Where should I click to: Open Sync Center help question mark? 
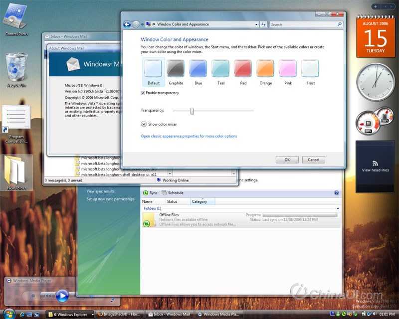(337, 193)
